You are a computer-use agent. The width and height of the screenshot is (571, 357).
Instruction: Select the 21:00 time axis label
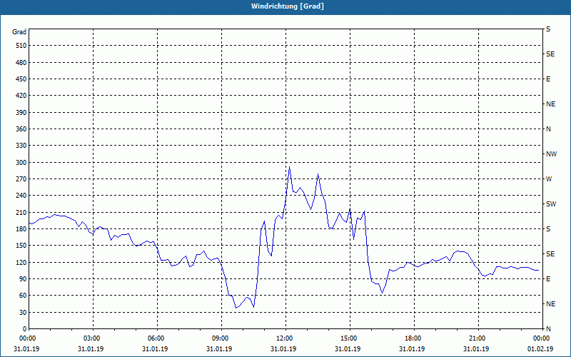click(x=478, y=338)
